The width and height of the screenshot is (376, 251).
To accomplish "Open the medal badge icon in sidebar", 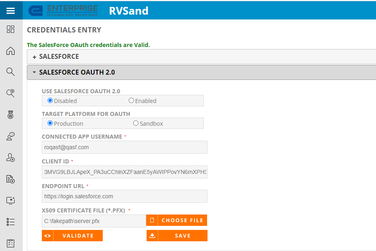I will (11, 115).
